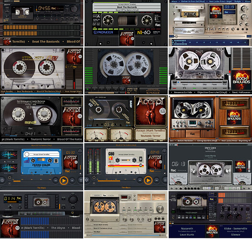Click the Repeat control on the Kenwood reel player

pyautogui.click(x=185, y=84)
